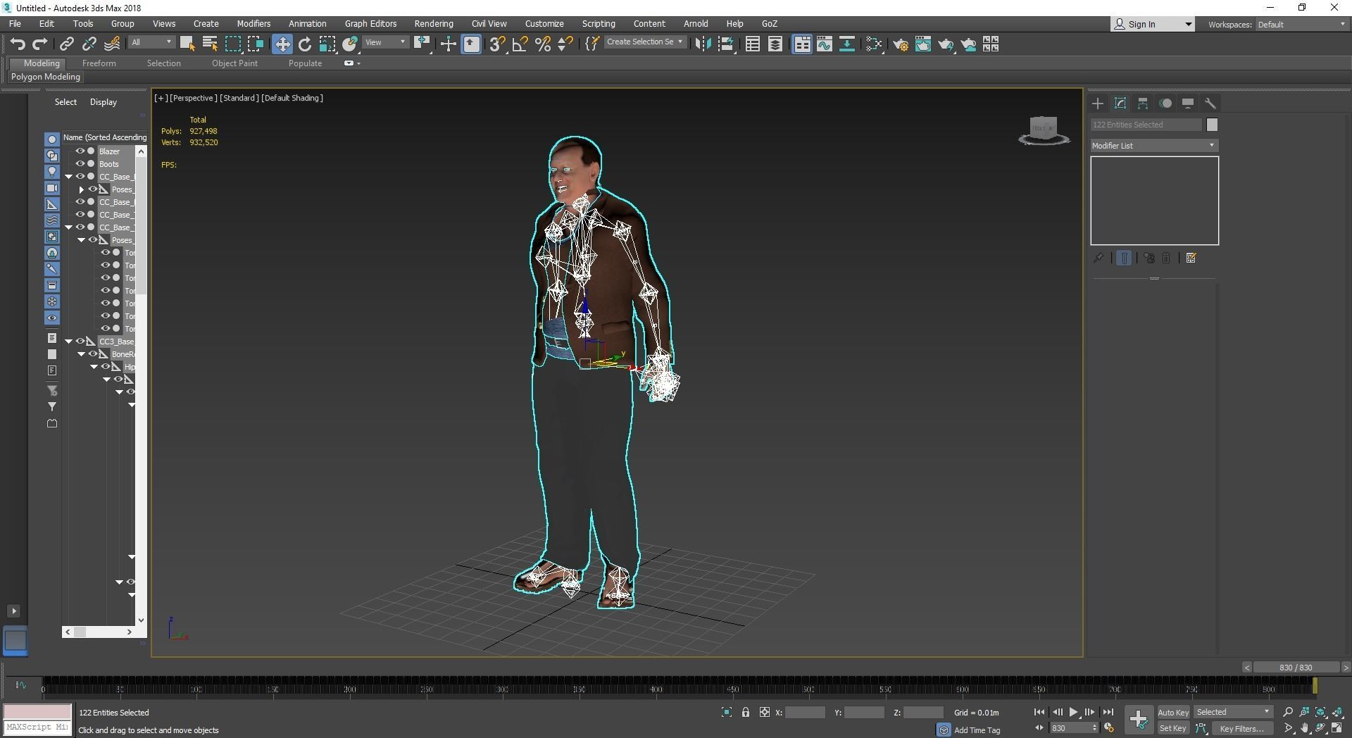Click the Configure Modifier Sets icon

(x=1191, y=258)
